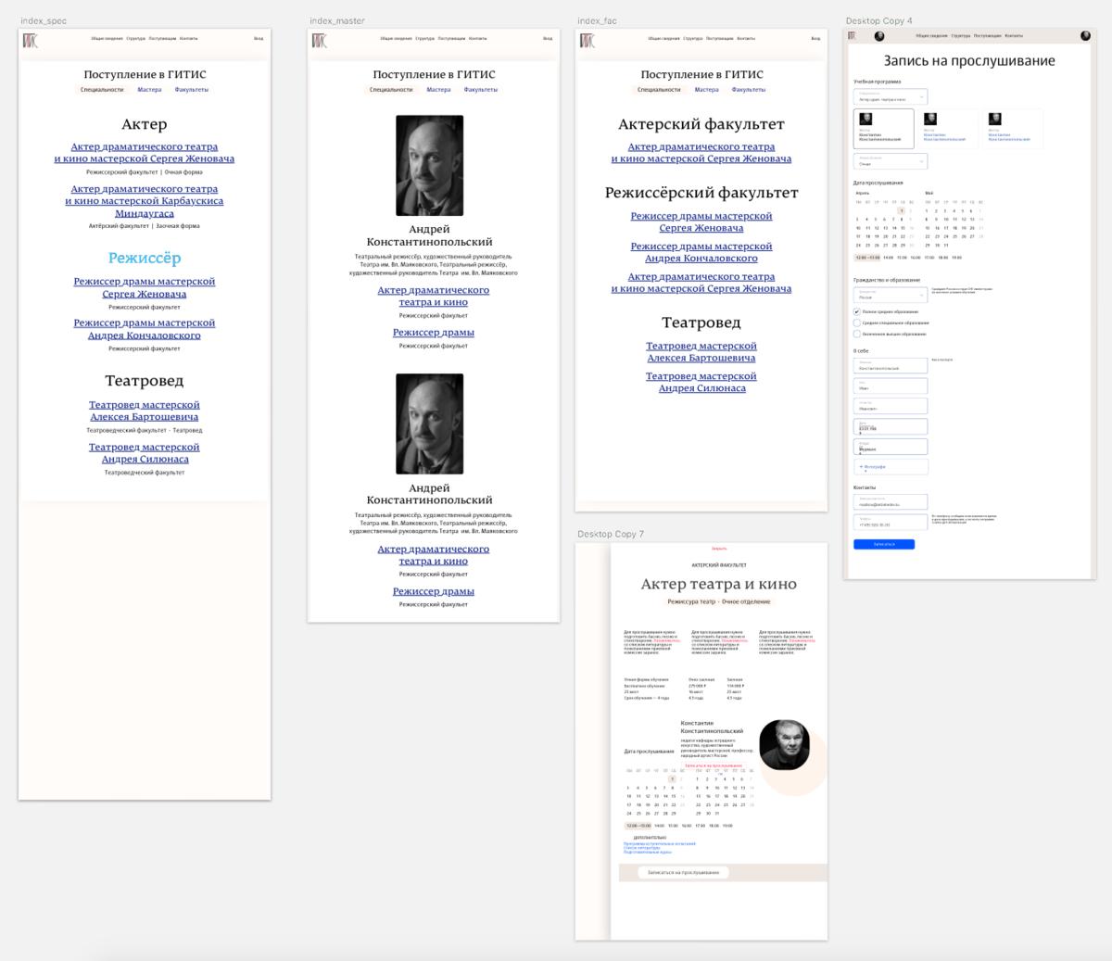This screenshot has height=961, width=1112.
Task: Open the study form dropdown showing 'Очная'
Action: [891, 162]
